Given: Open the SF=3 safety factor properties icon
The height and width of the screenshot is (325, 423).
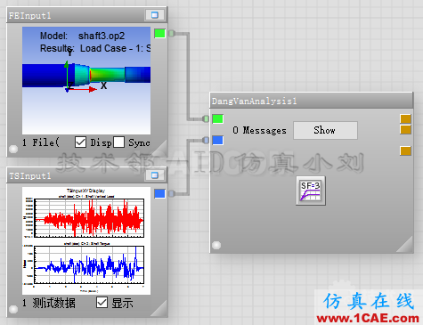Looking at the screenshot, I should [311, 191].
